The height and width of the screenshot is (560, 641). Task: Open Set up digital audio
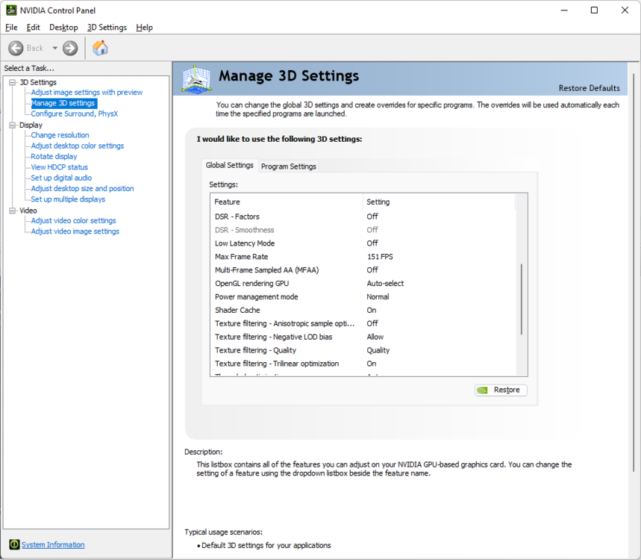tap(61, 178)
